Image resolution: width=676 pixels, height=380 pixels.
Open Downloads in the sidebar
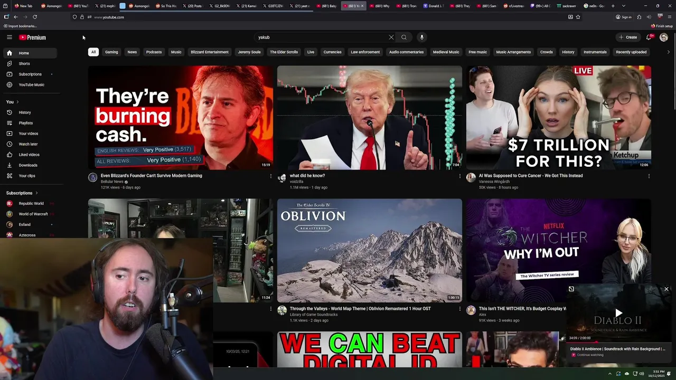point(30,165)
